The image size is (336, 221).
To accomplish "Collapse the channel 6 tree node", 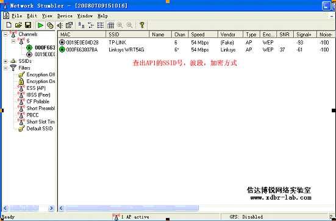I will [13, 41].
